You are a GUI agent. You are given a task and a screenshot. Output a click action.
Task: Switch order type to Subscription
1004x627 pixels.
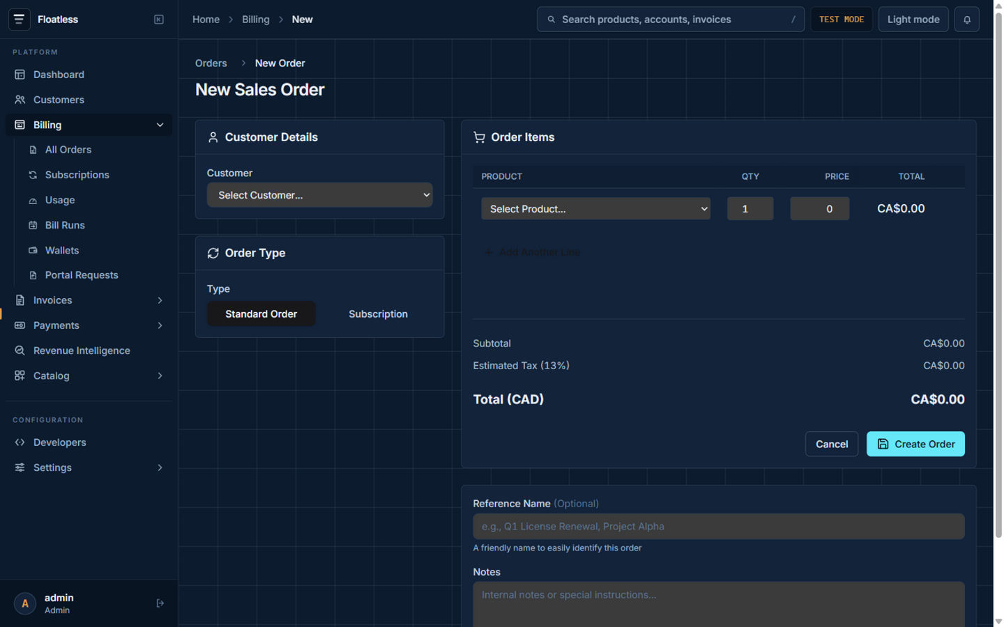(x=378, y=314)
